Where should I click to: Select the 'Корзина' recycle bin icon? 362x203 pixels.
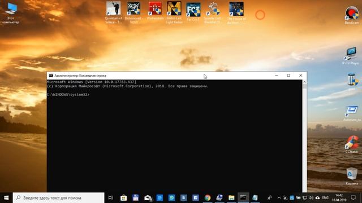pyautogui.click(x=352, y=176)
